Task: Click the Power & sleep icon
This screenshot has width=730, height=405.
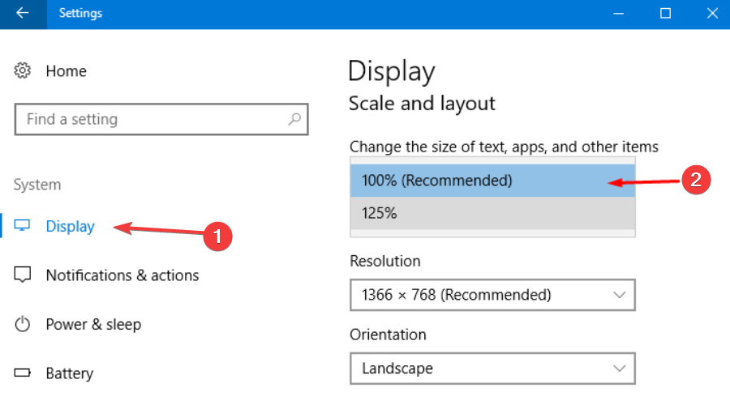Action: (x=23, y=325)
